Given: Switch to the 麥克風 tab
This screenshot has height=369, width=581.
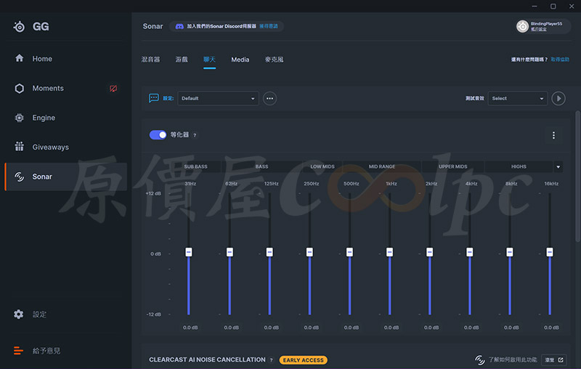Looking at the screenshot, I should (x=274, y=60).
